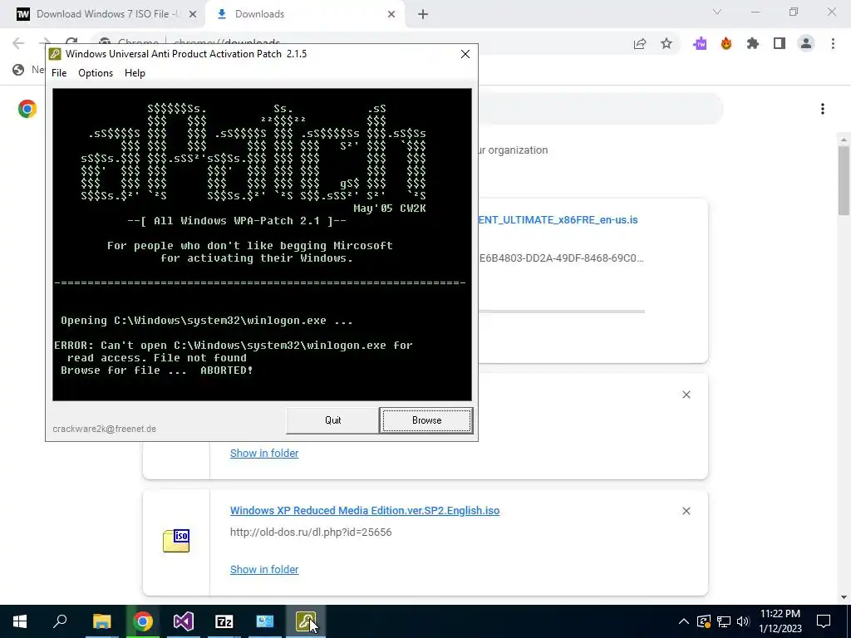Click the volume speaker tray icon
This screenshot has height=638, width=851.
(743, 621)
